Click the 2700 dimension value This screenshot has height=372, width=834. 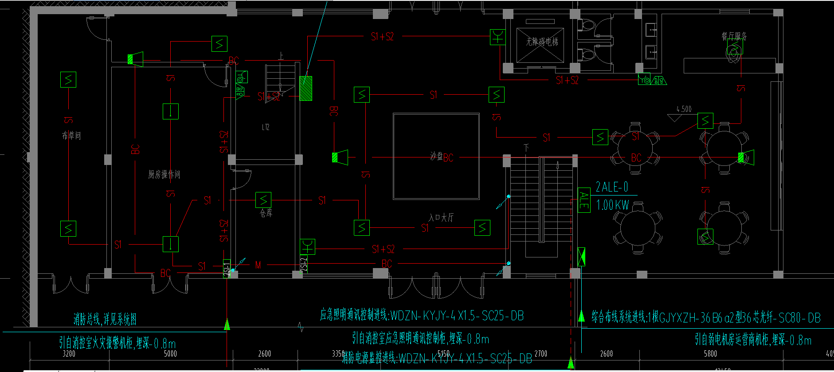(x=541, y=353)
